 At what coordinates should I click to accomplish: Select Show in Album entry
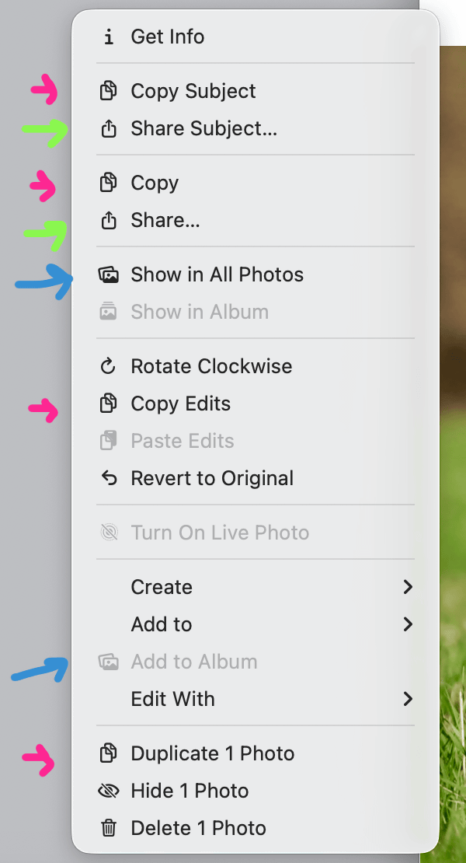(x=200, y=312)
